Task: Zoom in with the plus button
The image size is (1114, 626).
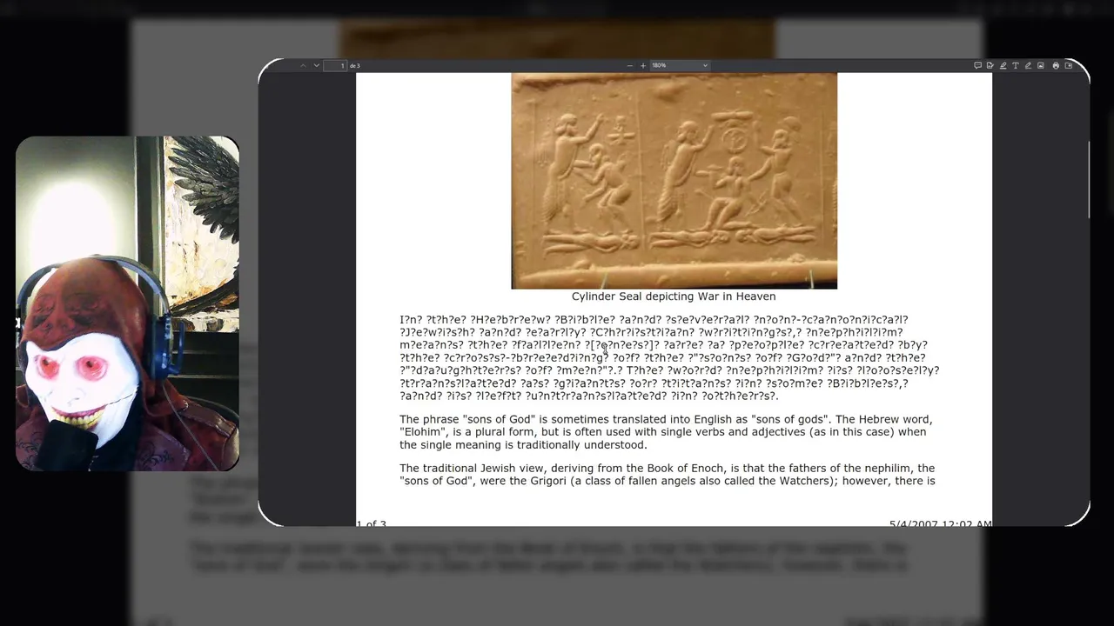Action: pyautogui.click(x=643, y=65)
